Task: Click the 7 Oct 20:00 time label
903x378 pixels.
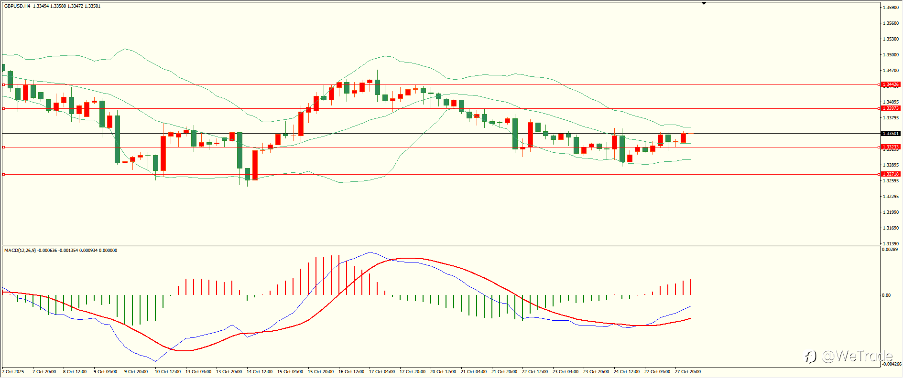Action: (44, 372)
